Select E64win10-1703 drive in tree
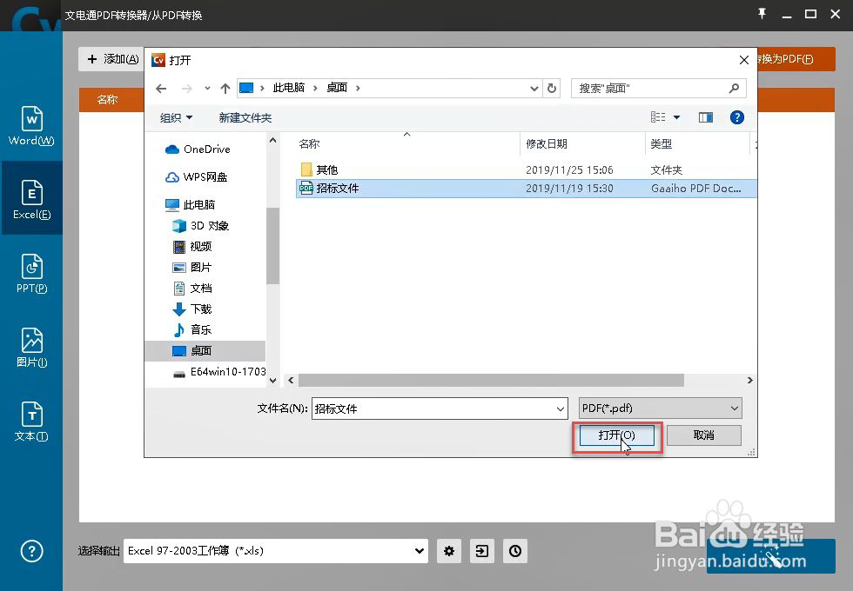 pyautogui.click(x=218, y=372)
